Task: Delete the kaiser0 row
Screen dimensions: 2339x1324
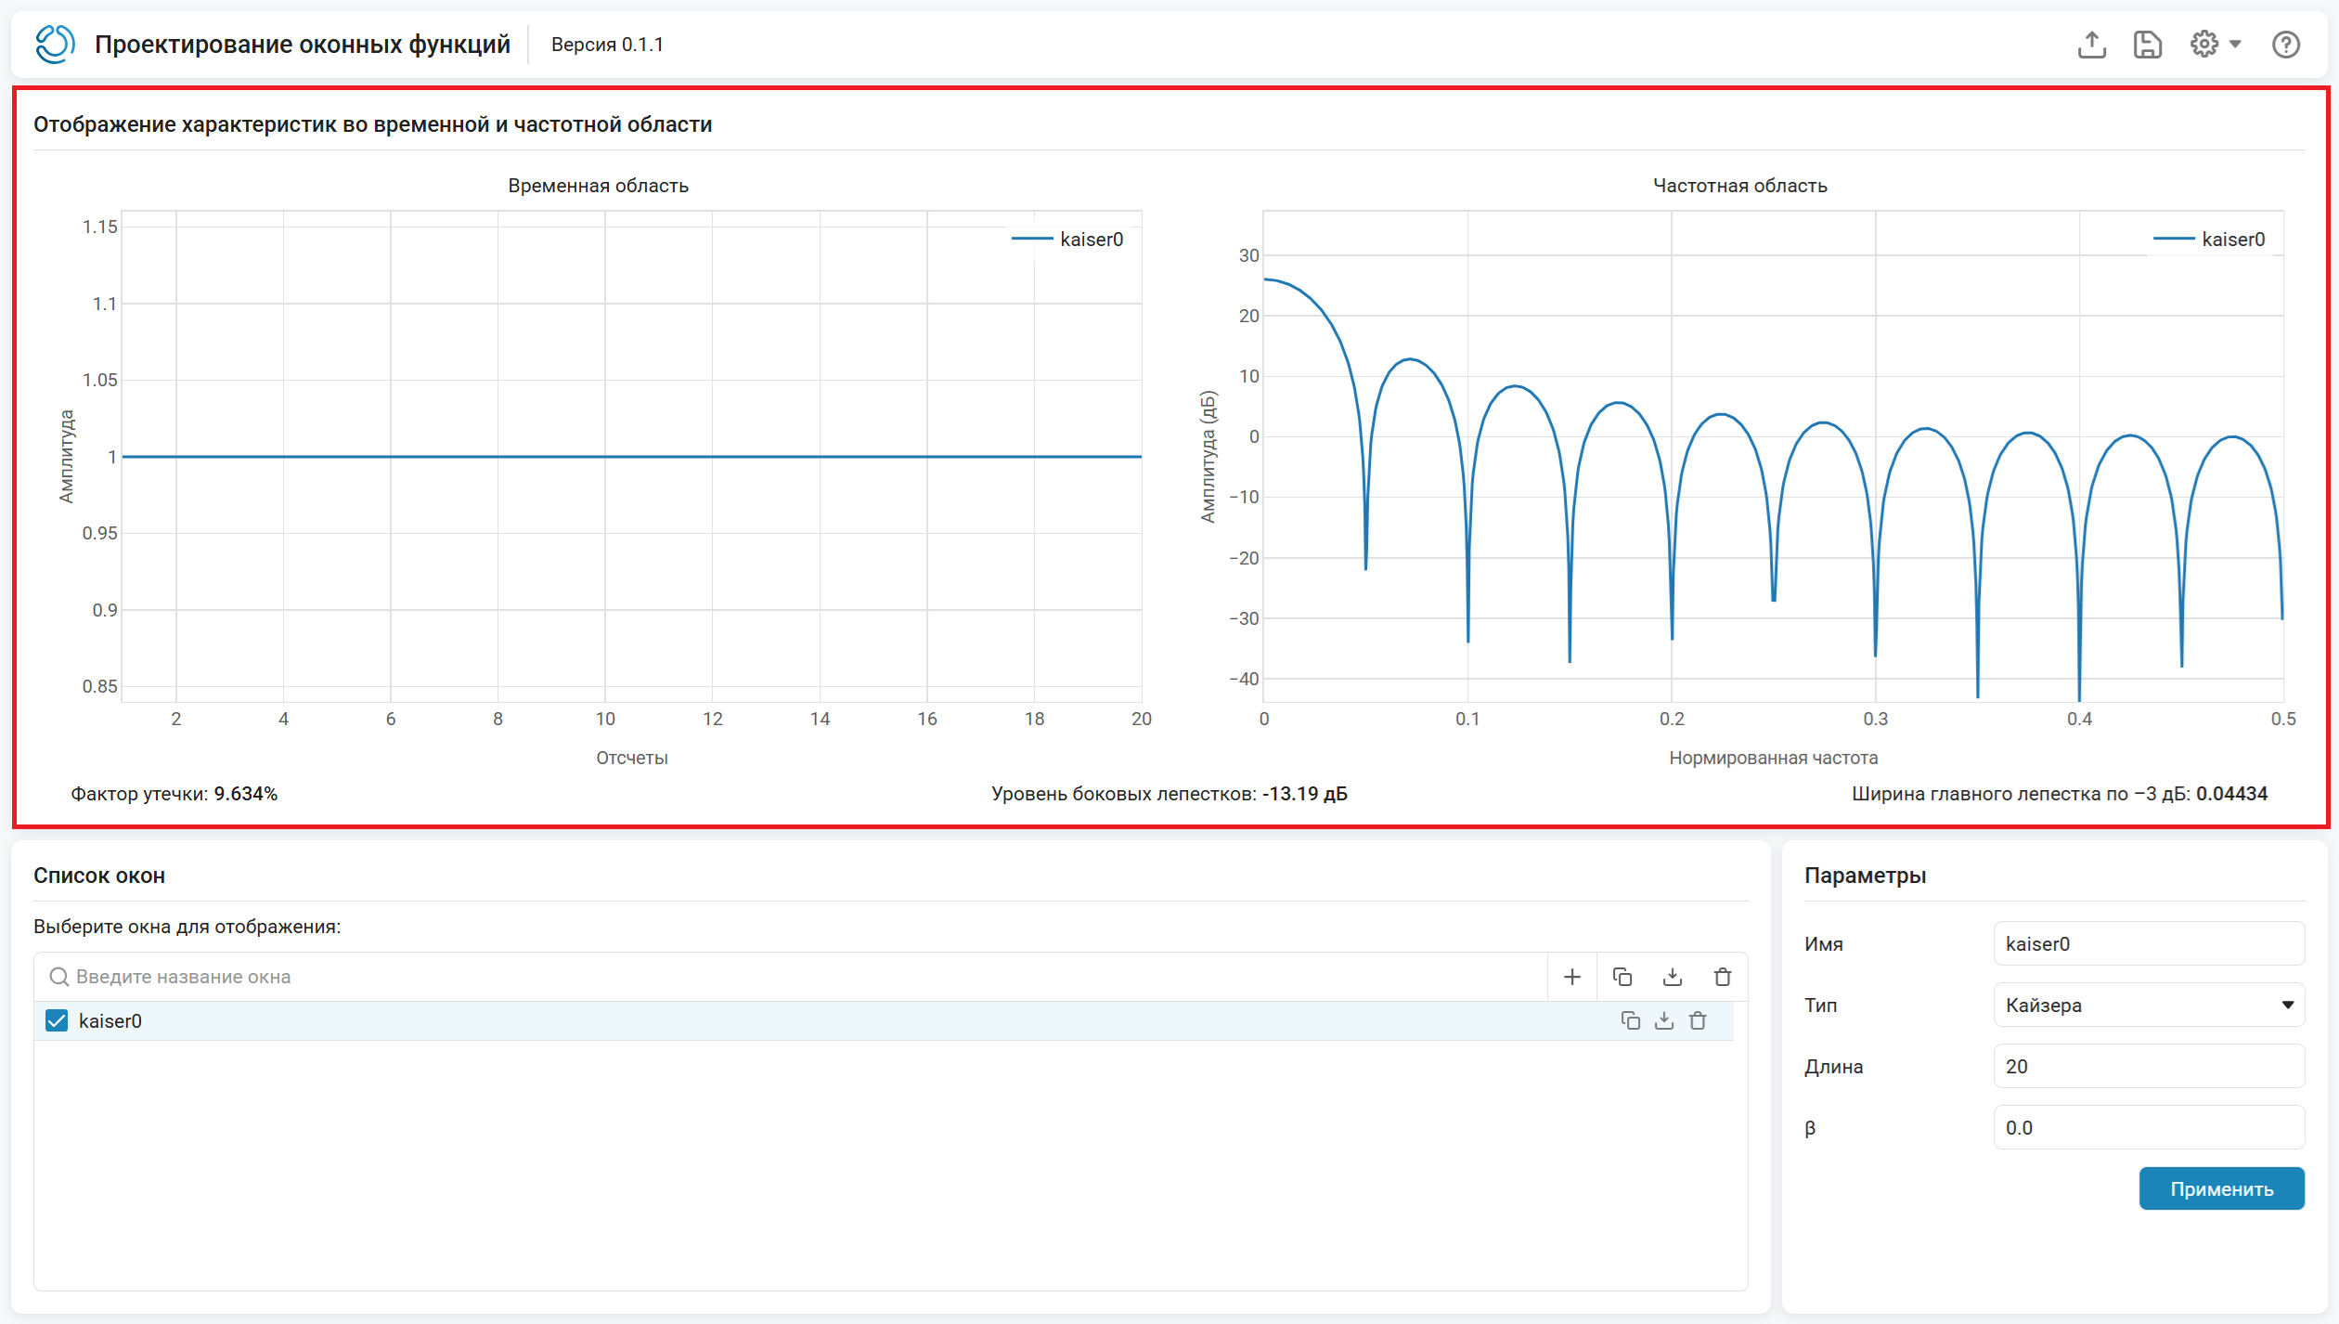Action: point(1698,1021)
